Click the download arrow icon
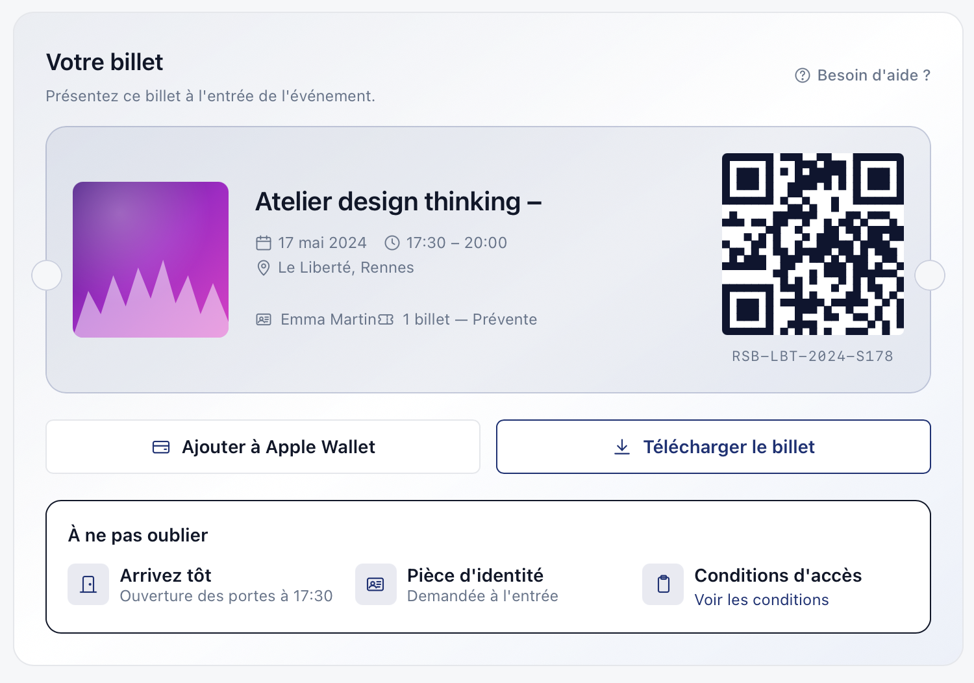The image size is (974, 683). tap(622, 447)
